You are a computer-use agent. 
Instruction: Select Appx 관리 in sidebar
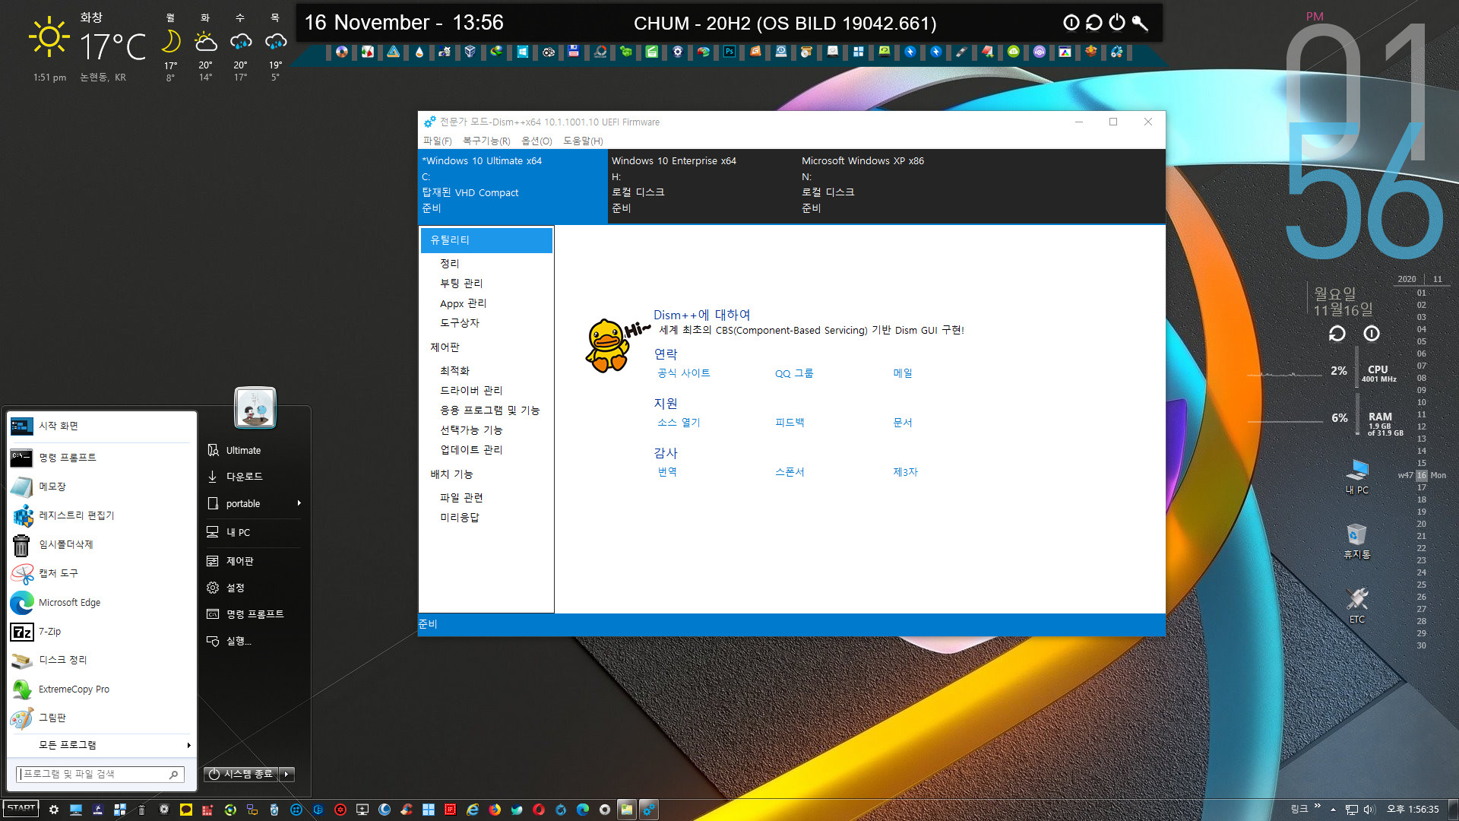[x=463, y=303]
